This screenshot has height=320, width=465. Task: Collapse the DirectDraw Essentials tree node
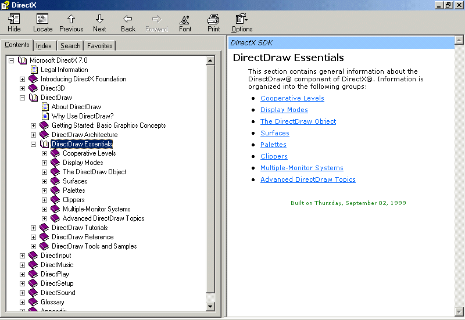point(34,144)
